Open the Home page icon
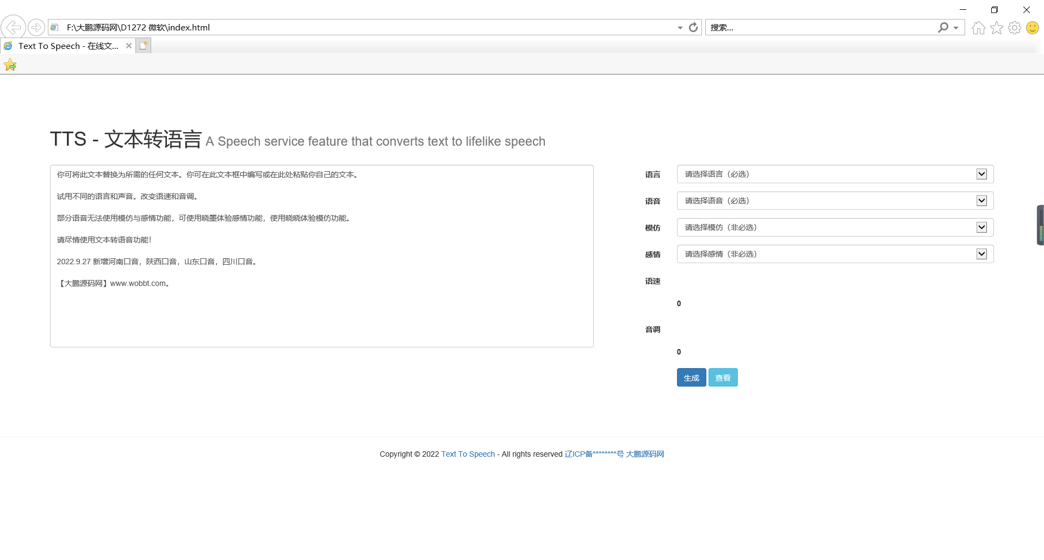 click(978, 28)
